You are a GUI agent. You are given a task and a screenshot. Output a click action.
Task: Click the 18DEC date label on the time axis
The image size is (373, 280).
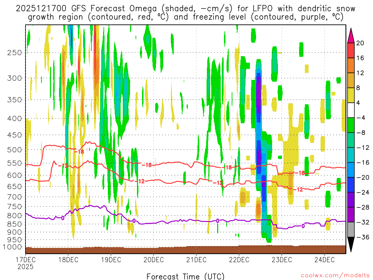68,259
